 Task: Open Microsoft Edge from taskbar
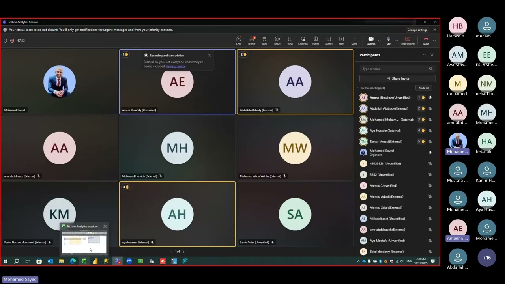tap(73, 261)
